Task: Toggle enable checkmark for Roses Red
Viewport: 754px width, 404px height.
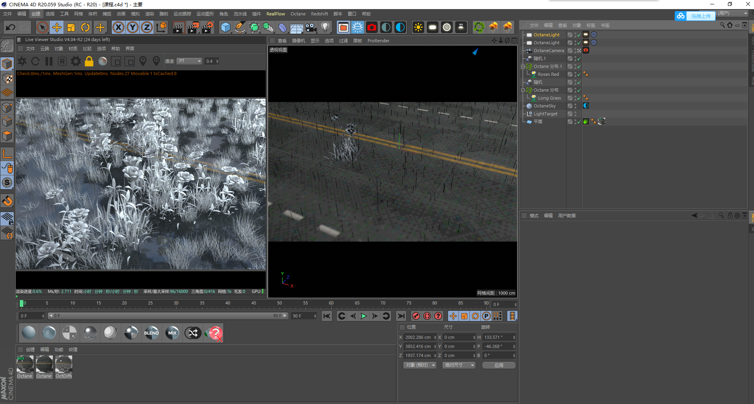Action: click(579, 75)
